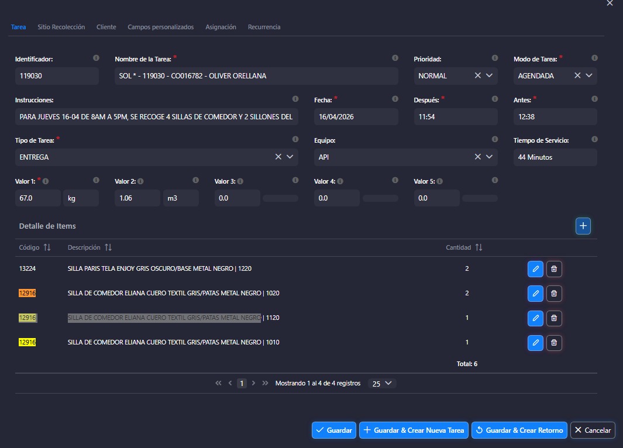
Task: Delete the SILLA PARIS item row
Action: [x=554, y=269]
